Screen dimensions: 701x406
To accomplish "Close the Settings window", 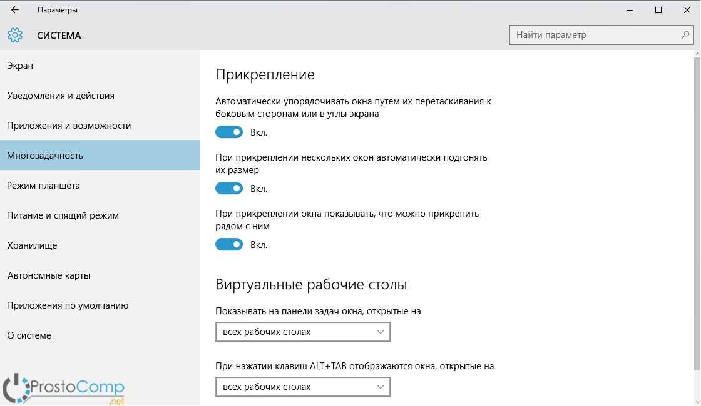I will (687, 10).
